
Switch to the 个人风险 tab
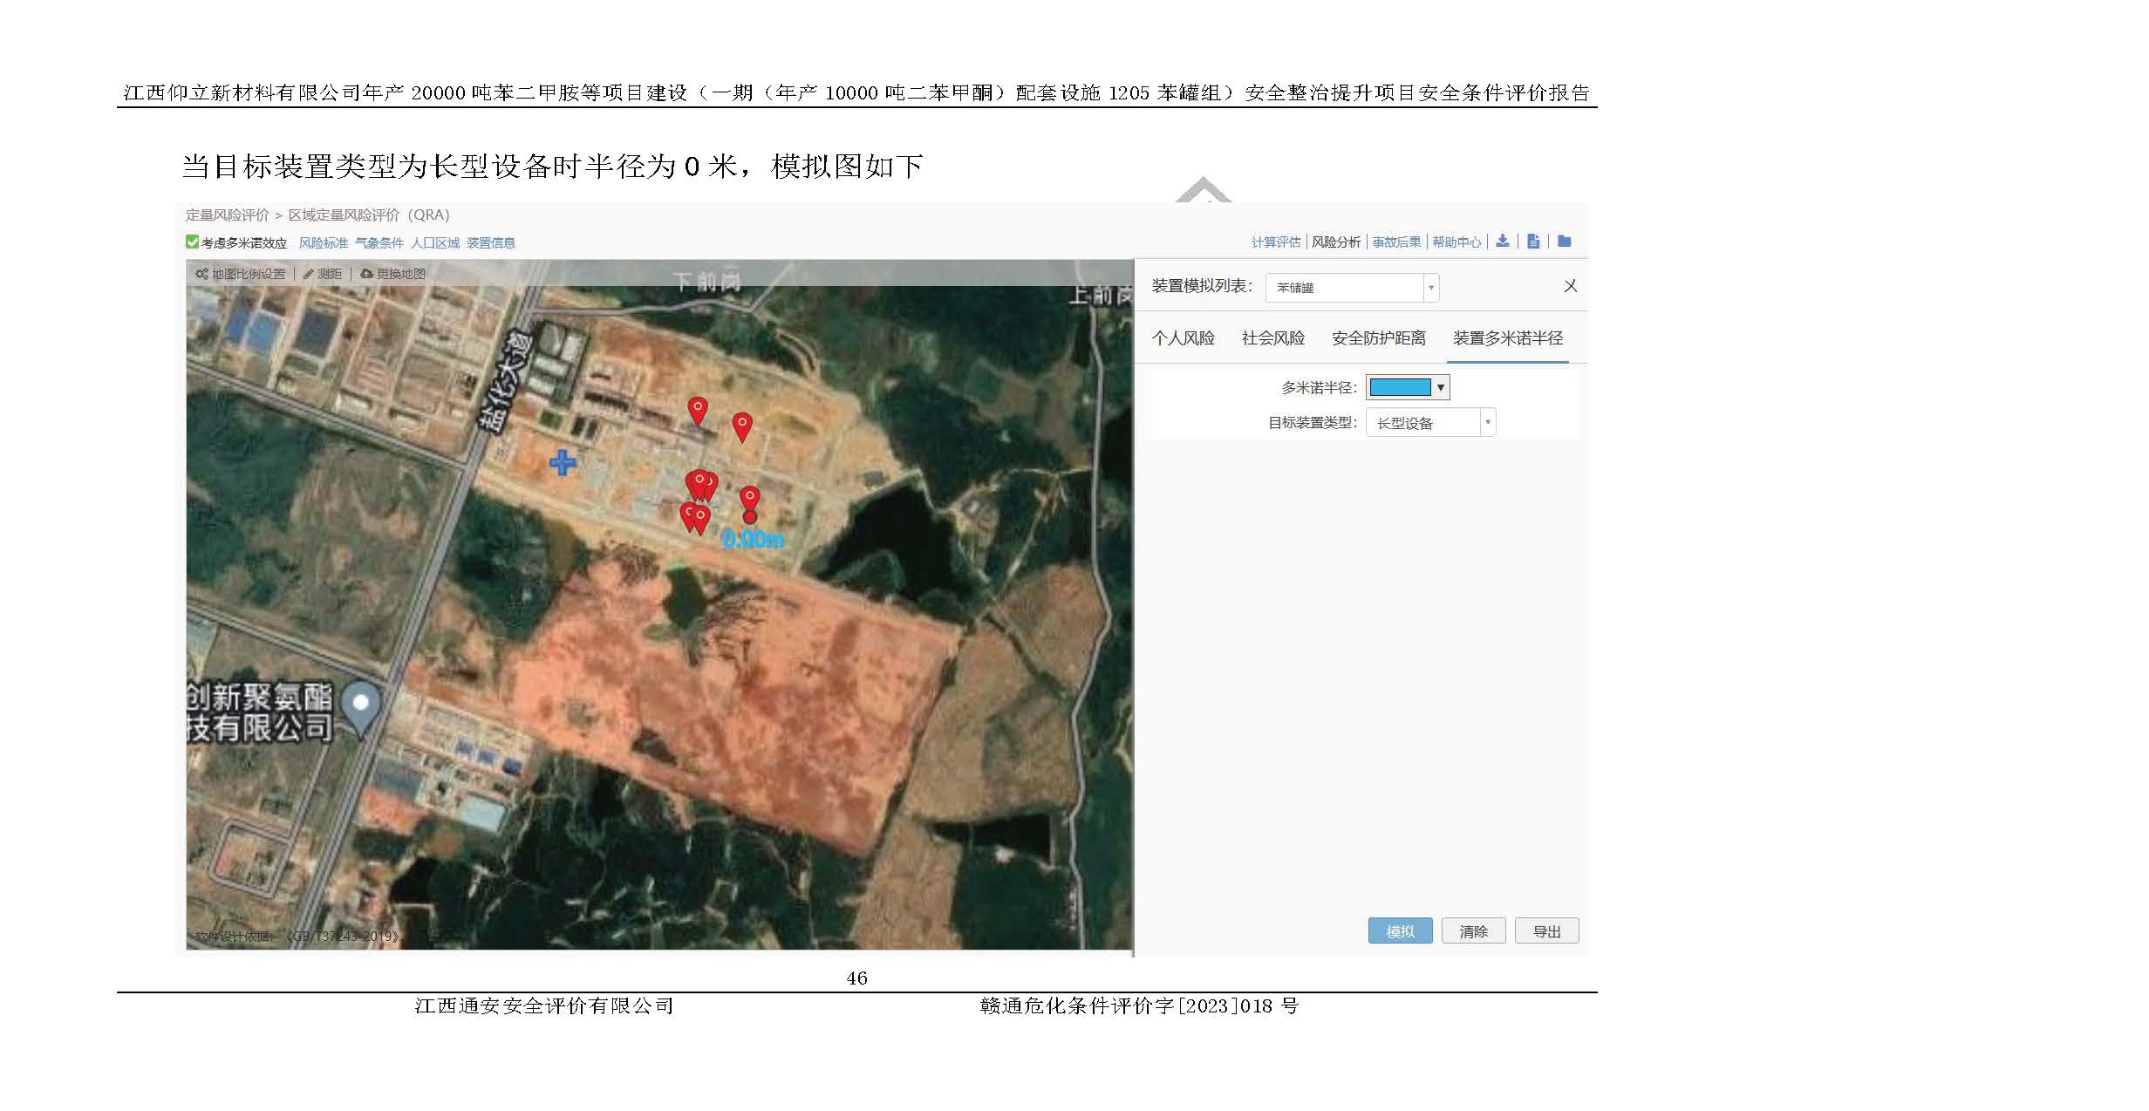[1183, 338]
